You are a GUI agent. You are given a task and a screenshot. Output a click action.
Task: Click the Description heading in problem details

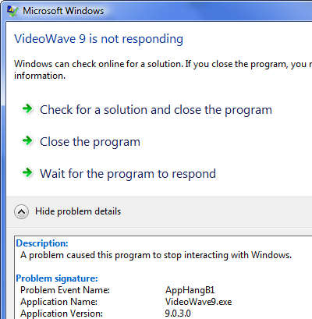(42, 243)
